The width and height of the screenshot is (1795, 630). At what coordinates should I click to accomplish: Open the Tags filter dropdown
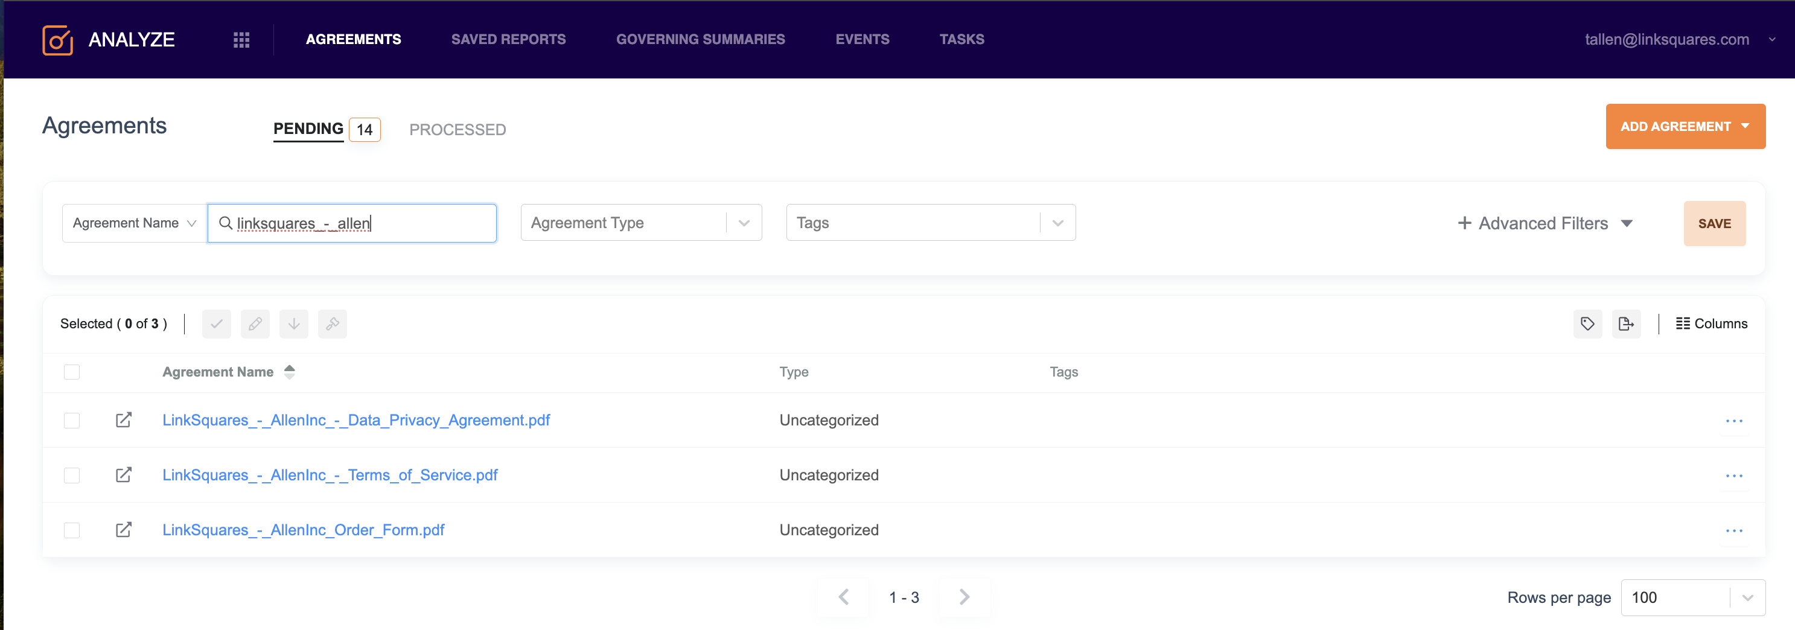tap(931, 223)
